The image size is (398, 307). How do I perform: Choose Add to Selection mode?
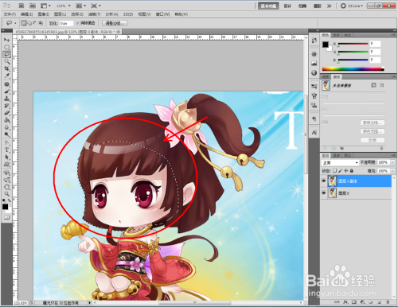pos(29,23)
